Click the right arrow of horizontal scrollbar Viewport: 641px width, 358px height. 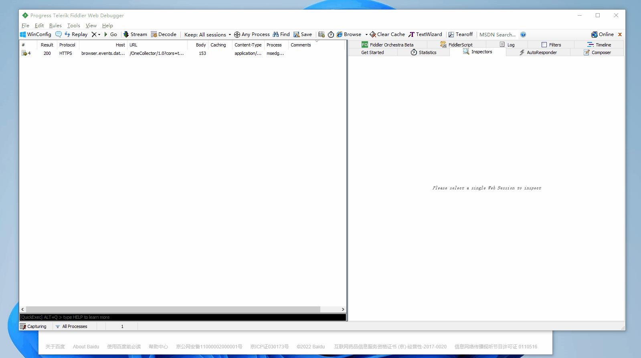343,309
